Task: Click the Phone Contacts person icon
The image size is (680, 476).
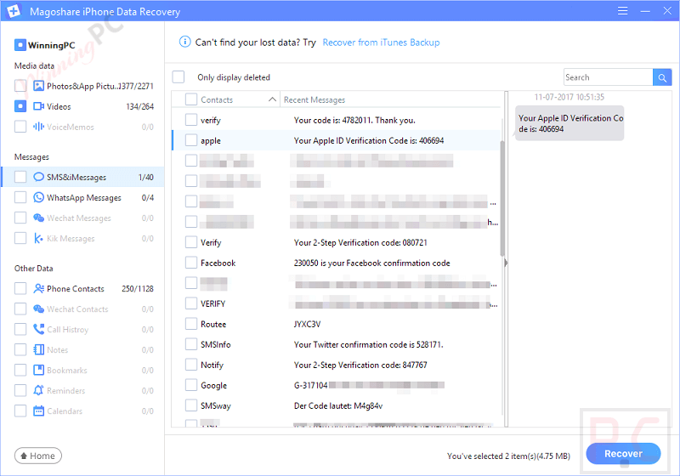Action: pyautogui.click(x=38, y=288)
